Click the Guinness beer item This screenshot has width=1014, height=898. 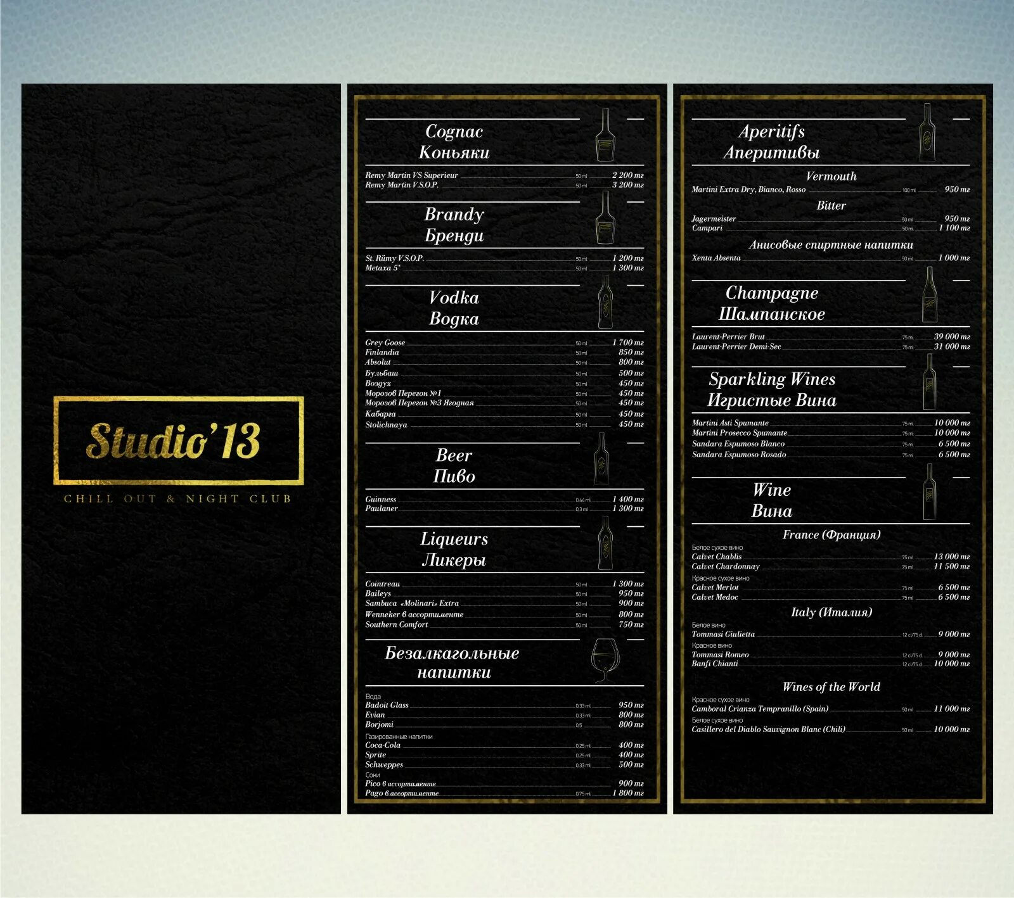click(504, 499)
